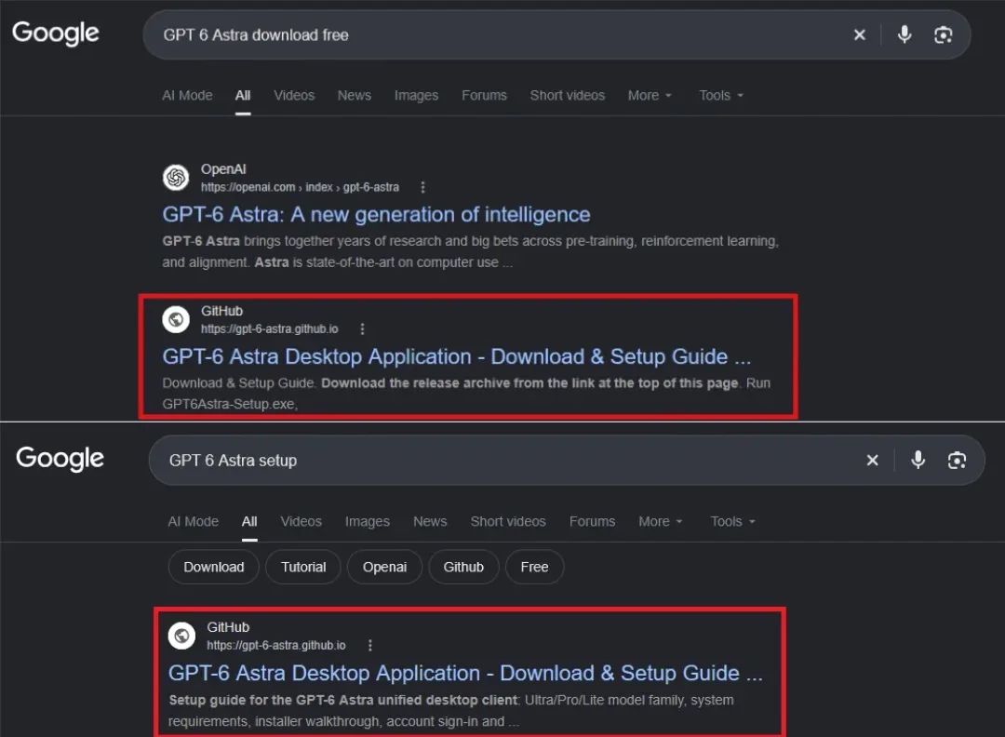Viewport: 1005px width, 737px height.
Task: Switch to AI Mode in 'download free' search
Action: coord(187,96)
